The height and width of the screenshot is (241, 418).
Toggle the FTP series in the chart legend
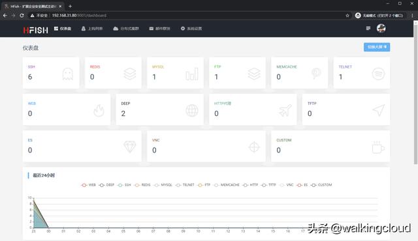[204, 185]
